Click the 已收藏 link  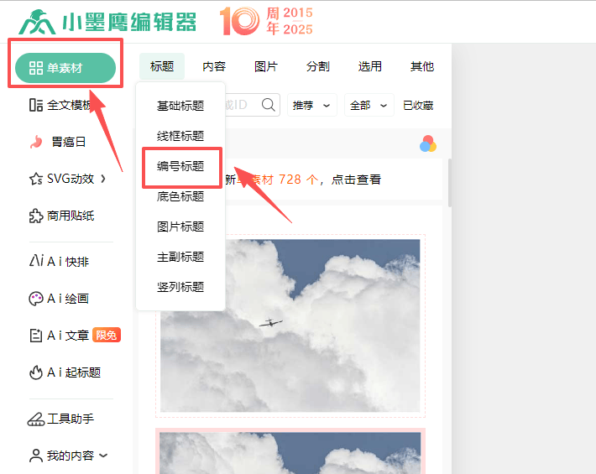(x=418, y=106)
